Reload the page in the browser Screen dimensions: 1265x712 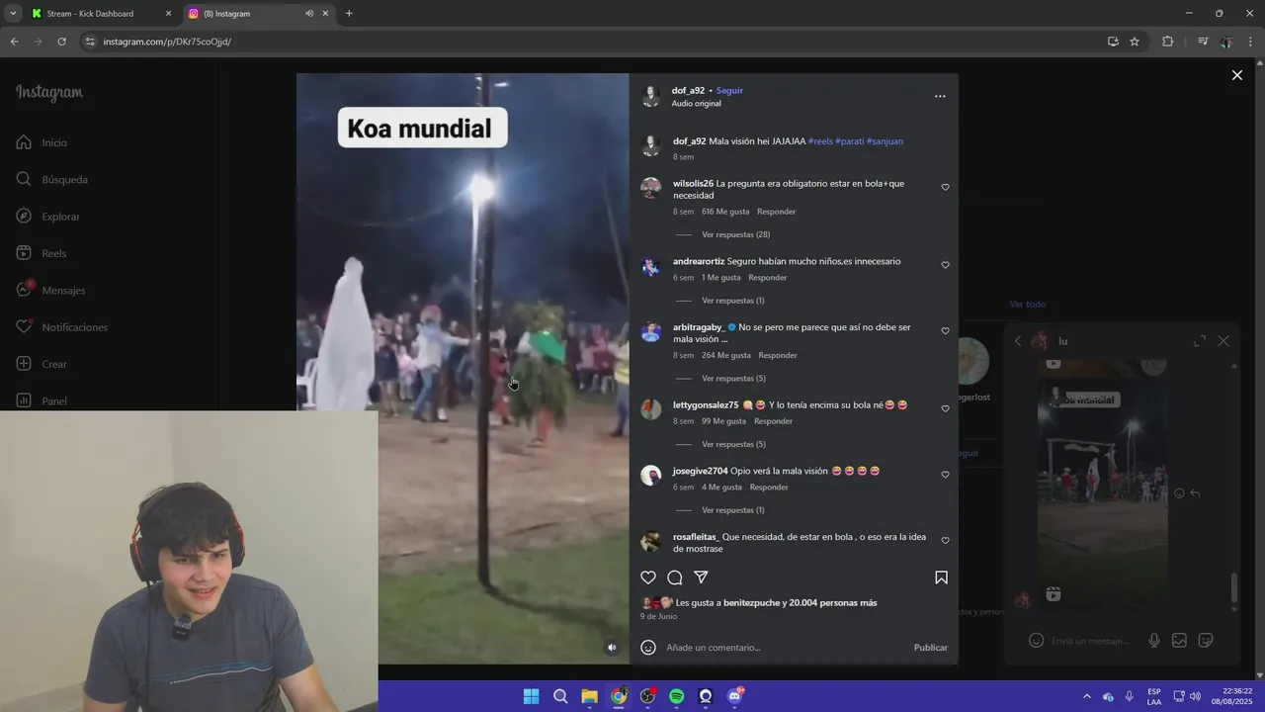tap(61, 42)
